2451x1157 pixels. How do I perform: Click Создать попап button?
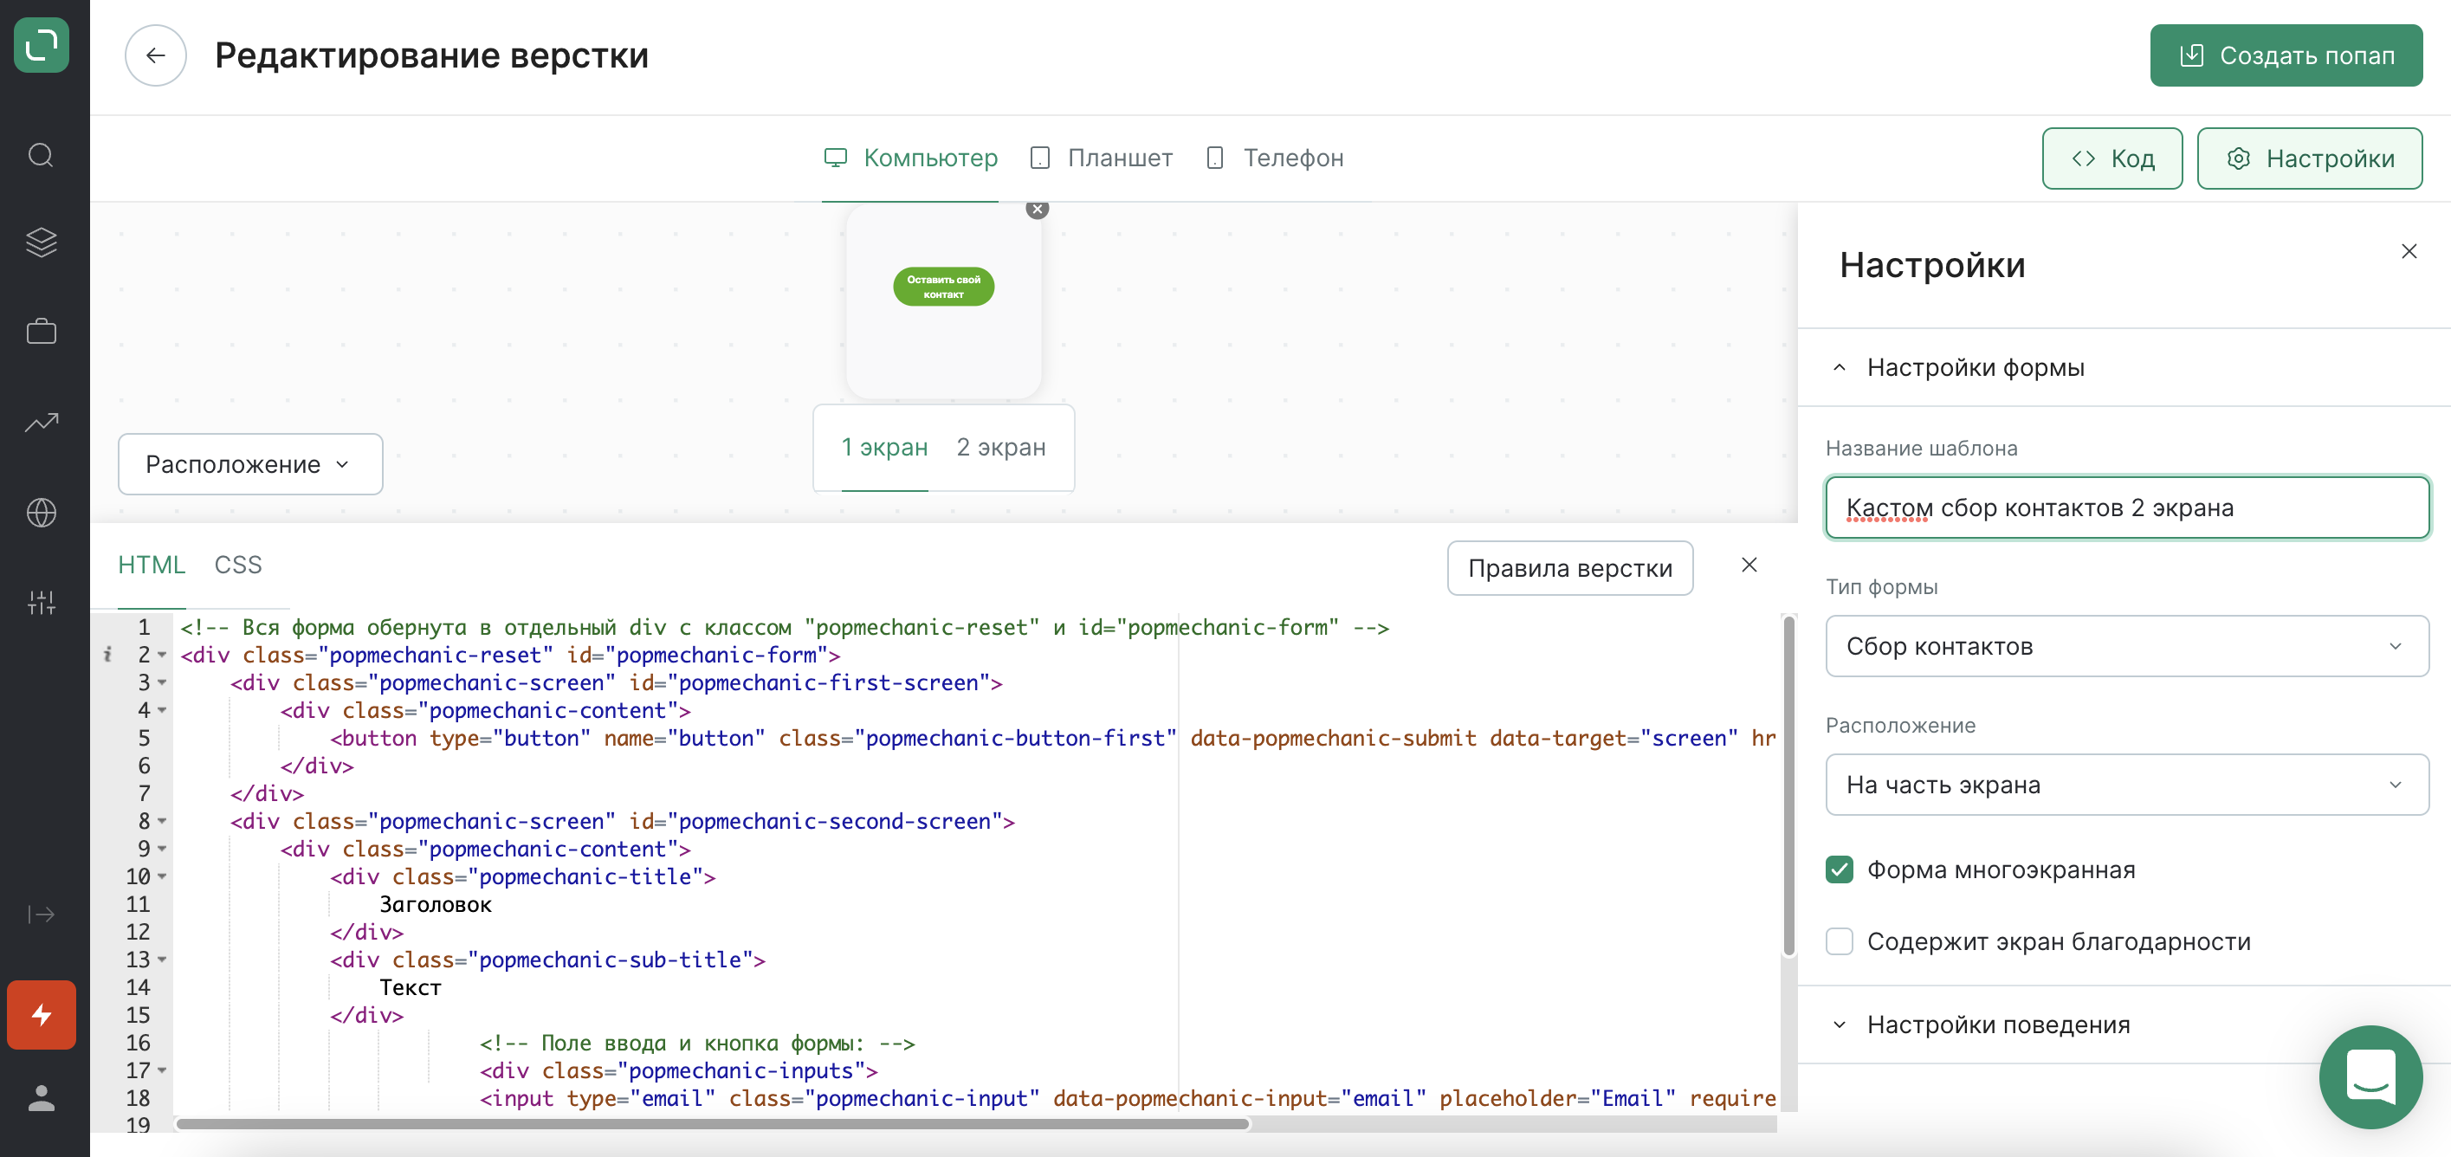click(2286, 55)
